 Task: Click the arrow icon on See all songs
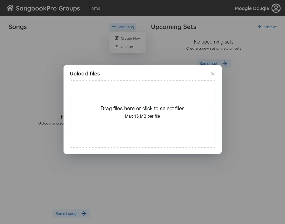84,213
